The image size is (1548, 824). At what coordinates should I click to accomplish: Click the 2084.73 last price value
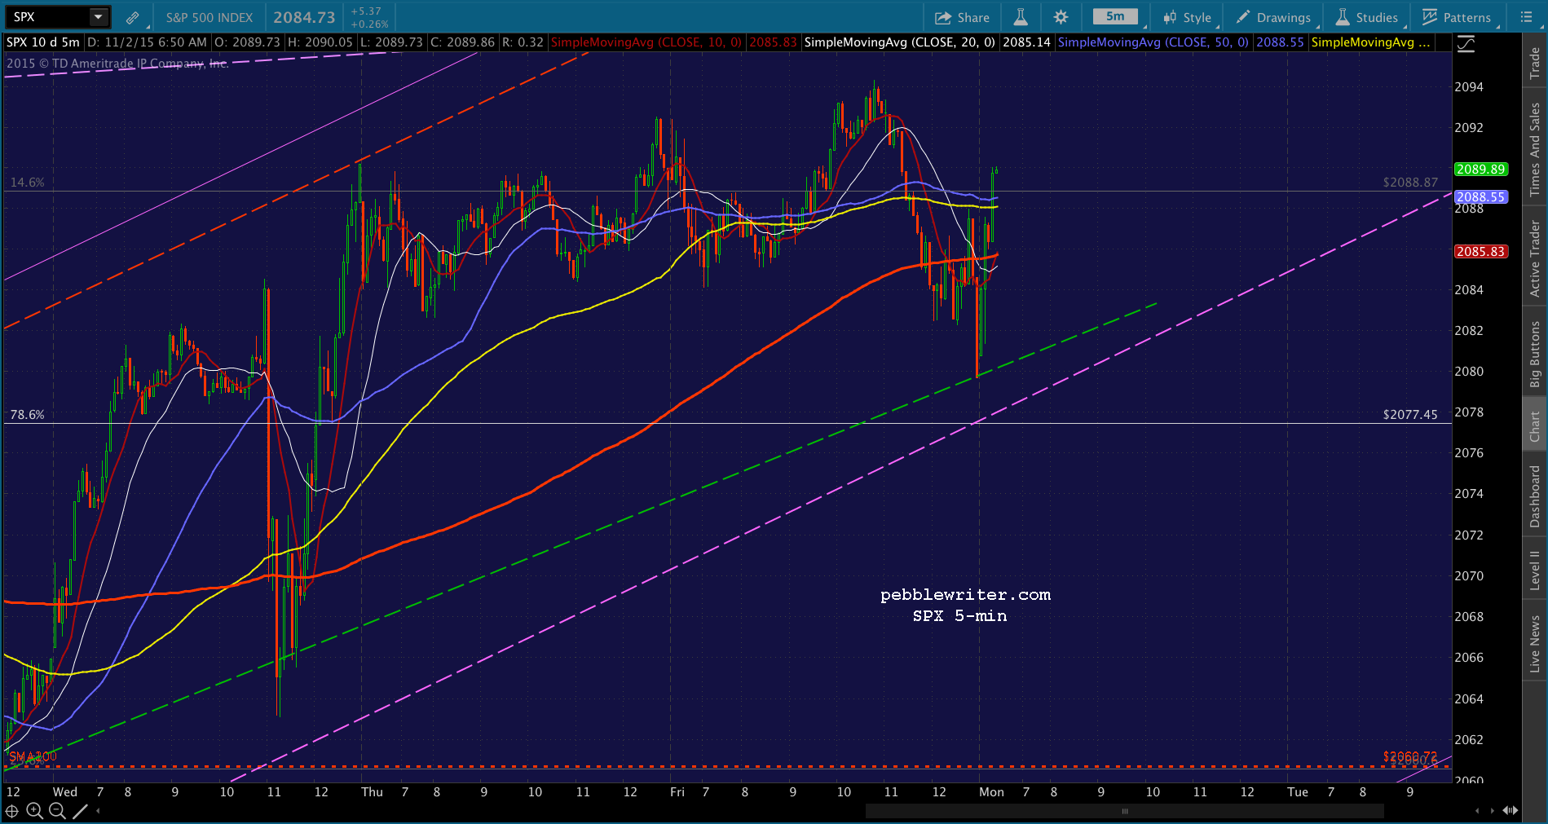click(x=304, y=17)
